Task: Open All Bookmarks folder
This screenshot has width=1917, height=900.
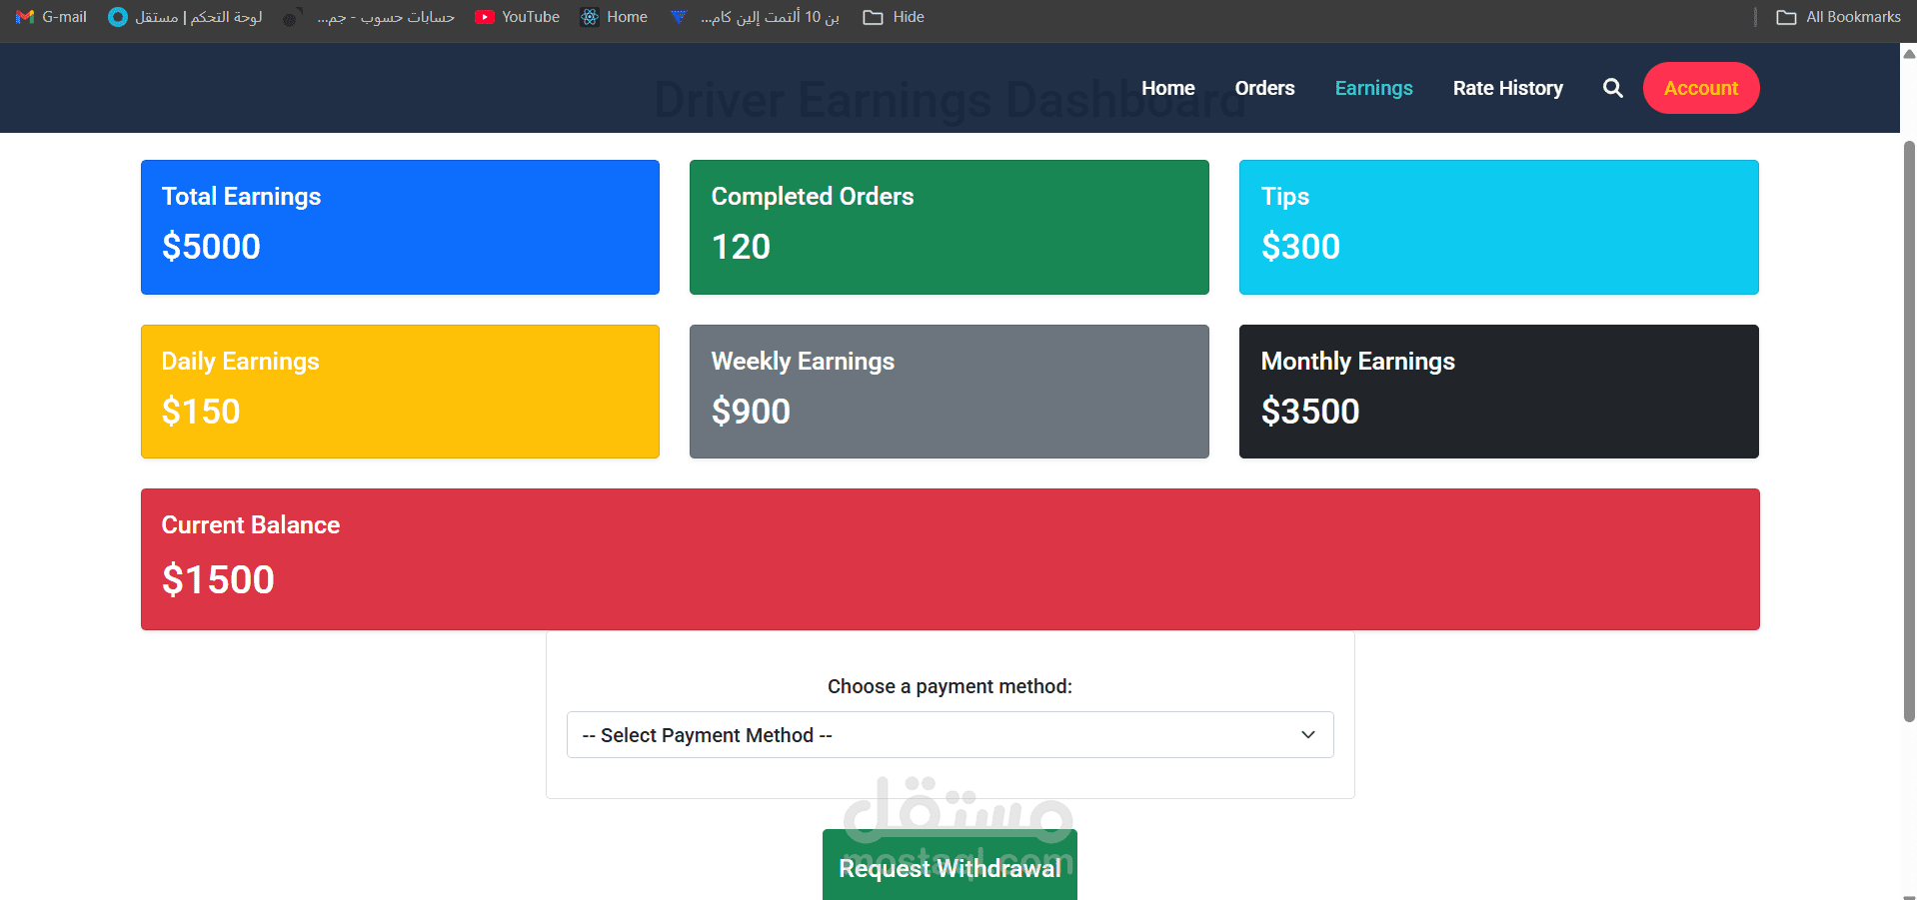Action: (1838, 17)
